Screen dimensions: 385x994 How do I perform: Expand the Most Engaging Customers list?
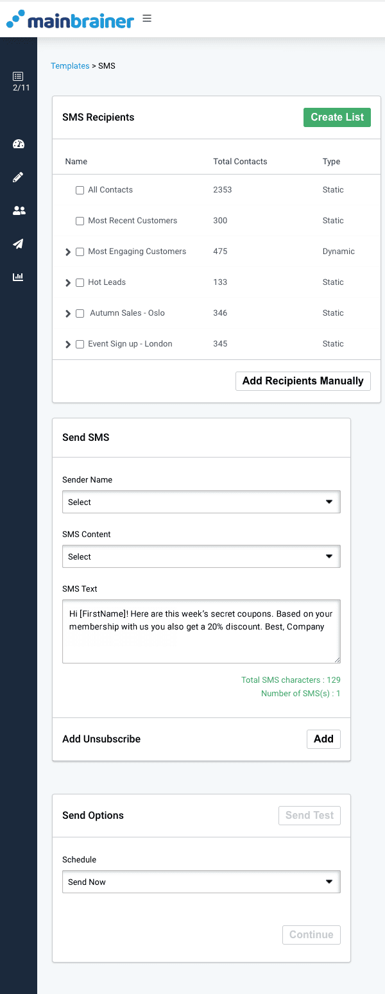click(68, 252)
